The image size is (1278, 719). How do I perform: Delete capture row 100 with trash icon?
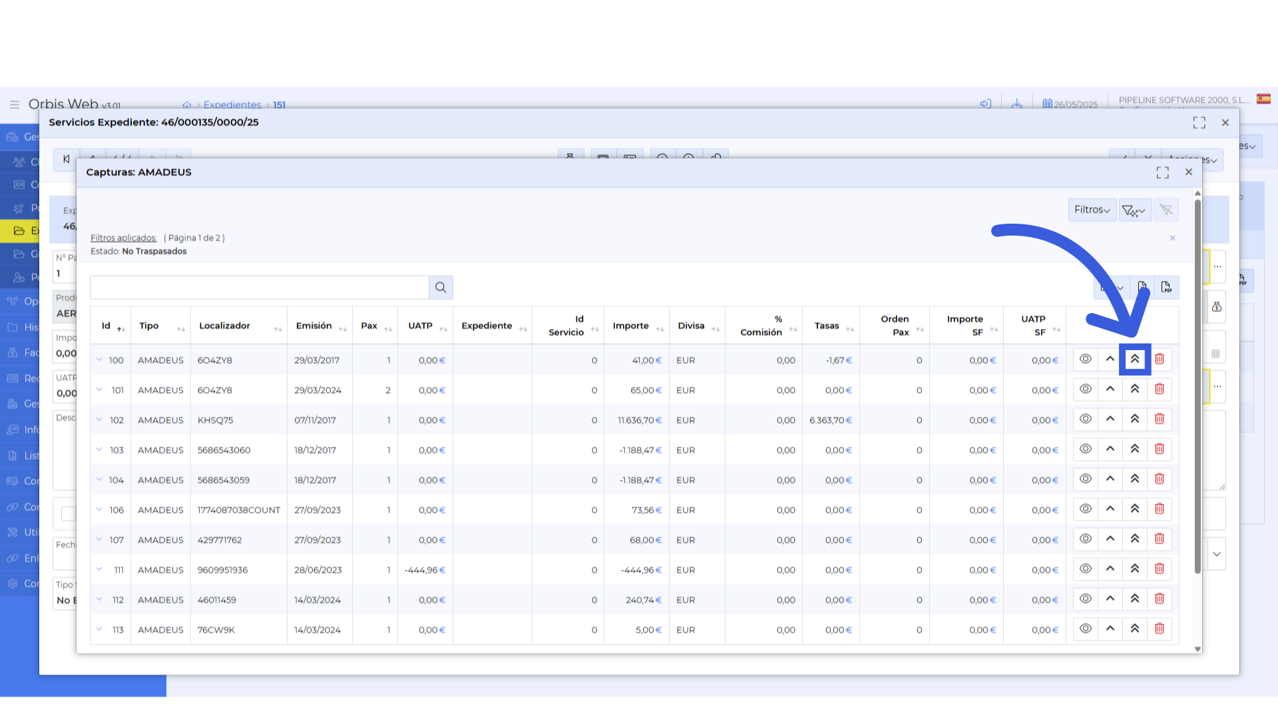[1160, 359]
